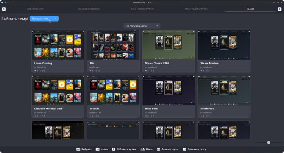The image size is (284, 153).
Task: Click Добавить ярлык hint
Action: pyautogui.click(x=126, y=149)
